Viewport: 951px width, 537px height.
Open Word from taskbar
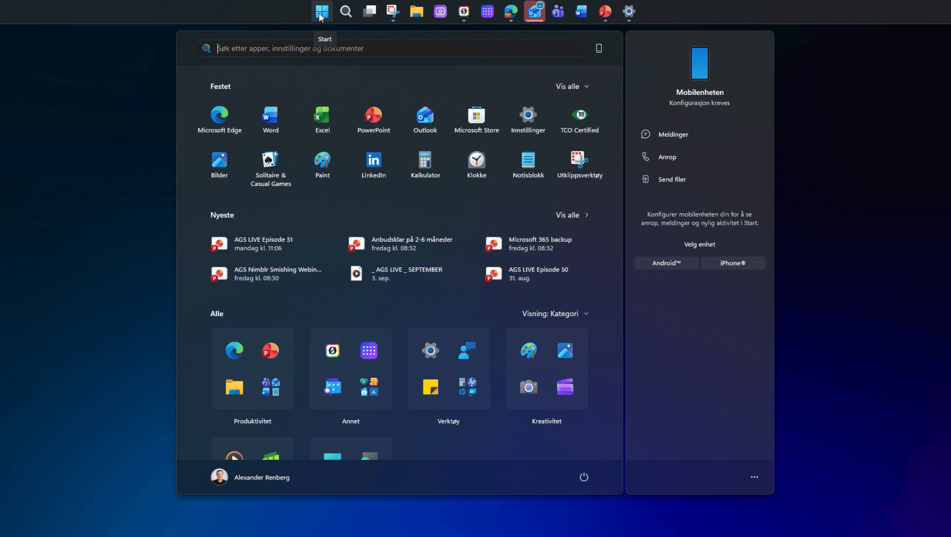coord(581,11)
